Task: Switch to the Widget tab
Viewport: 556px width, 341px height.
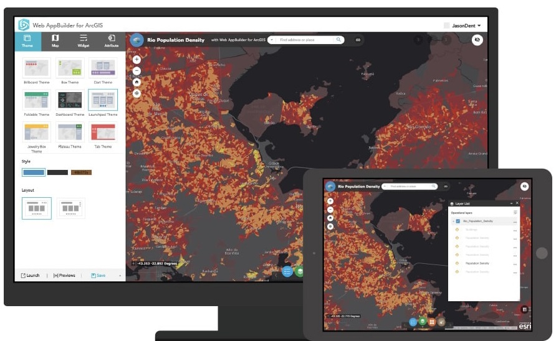Action: point(84,41)
